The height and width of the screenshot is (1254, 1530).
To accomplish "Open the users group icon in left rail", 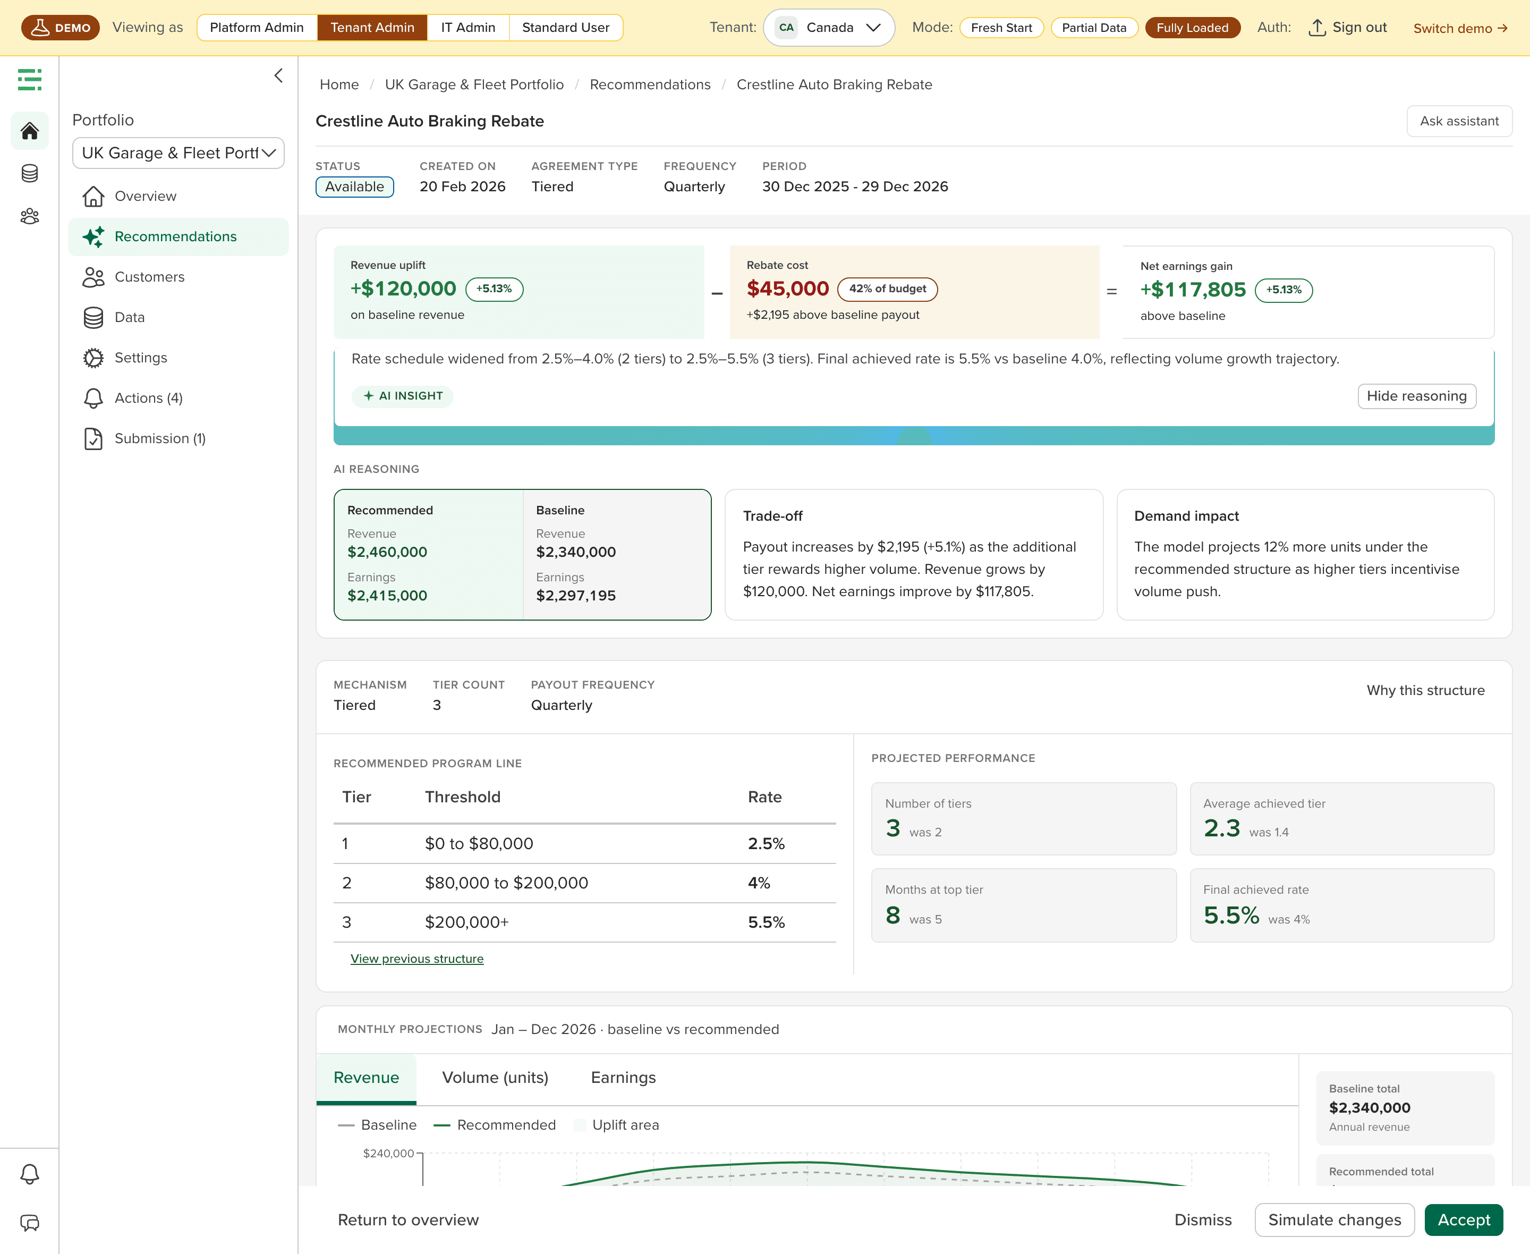I will 30,216.
